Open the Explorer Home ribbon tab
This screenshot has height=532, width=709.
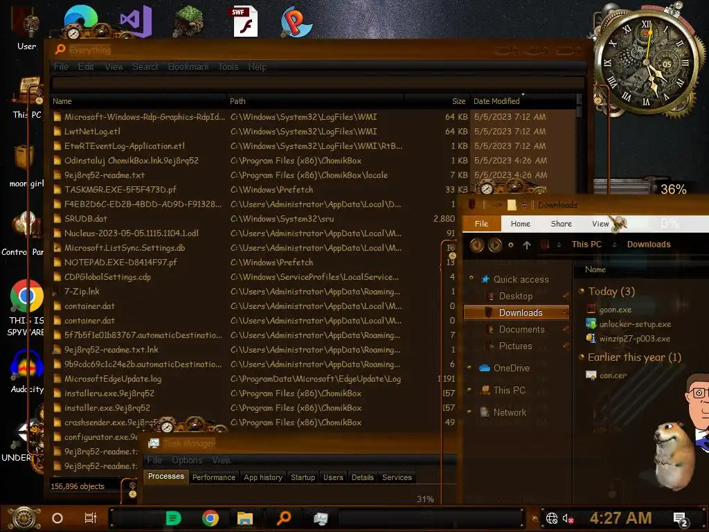click(x=521, y=224)
